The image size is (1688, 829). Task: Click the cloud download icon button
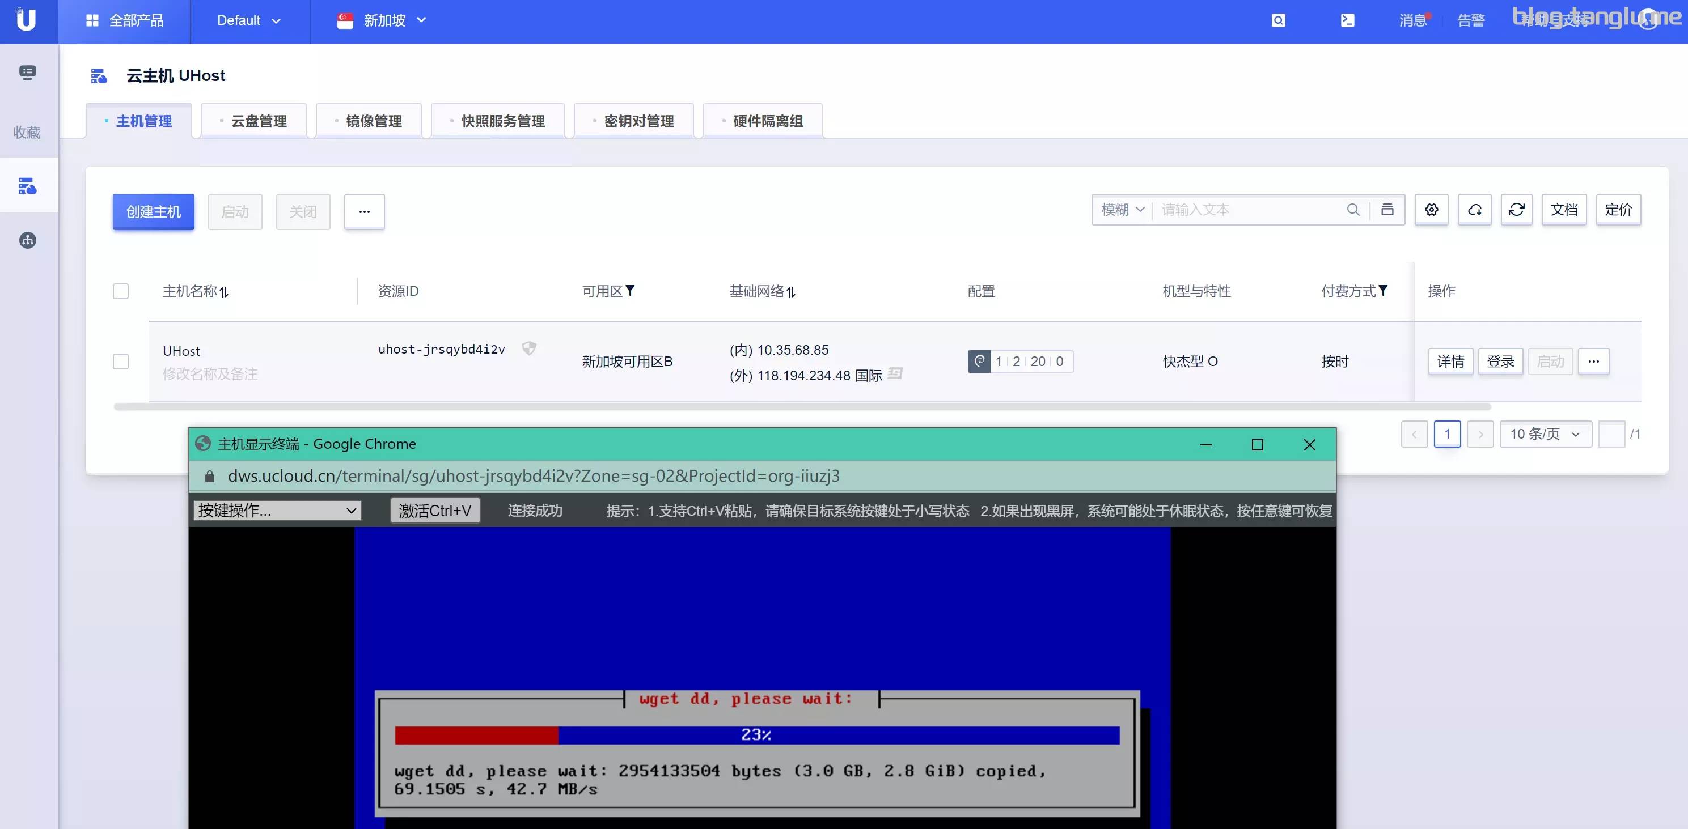[x=1474, y=210]
